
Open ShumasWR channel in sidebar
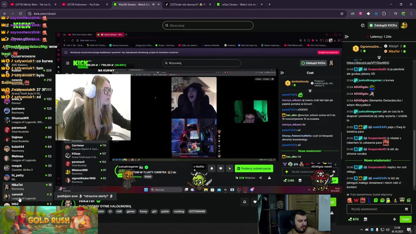click(27, 120)
